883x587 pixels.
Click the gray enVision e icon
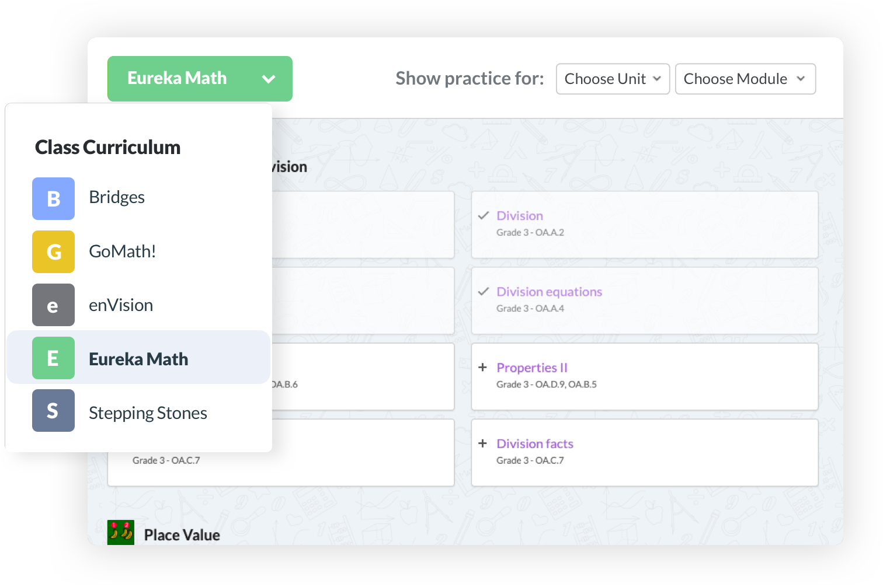click(53, 305)
